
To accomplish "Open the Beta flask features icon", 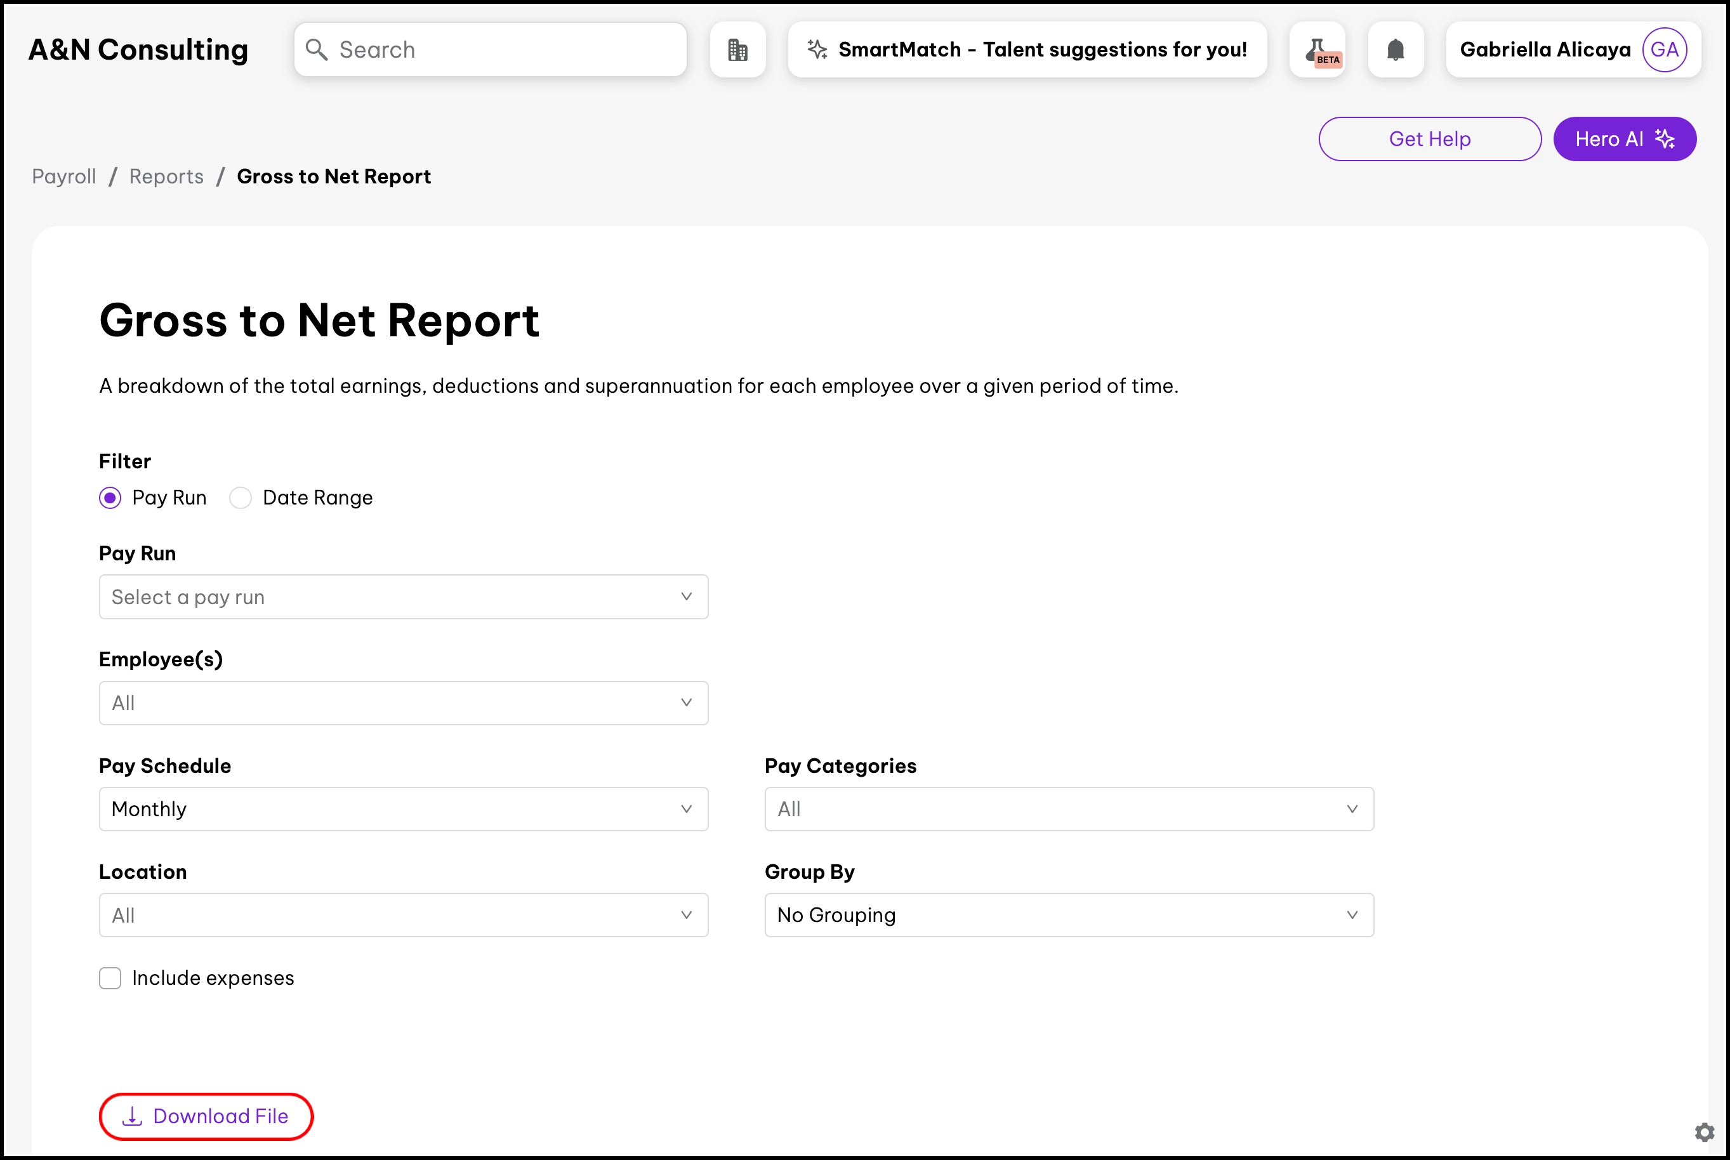I will pyautogui.click(x=1317, y=49).
